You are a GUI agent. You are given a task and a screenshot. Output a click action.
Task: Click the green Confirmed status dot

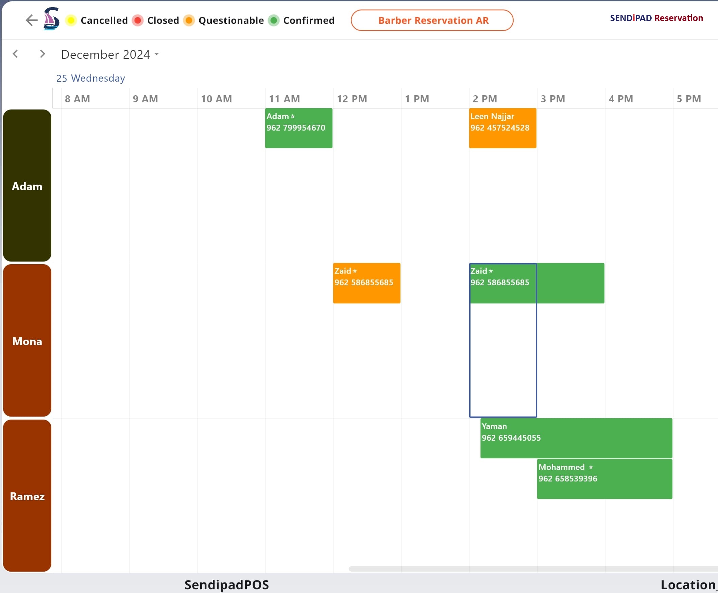point(274,20)
